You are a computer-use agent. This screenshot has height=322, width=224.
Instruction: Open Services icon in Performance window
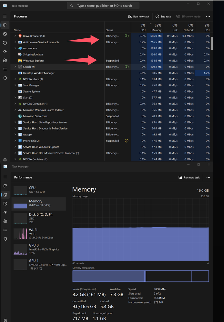pos(5,239)
